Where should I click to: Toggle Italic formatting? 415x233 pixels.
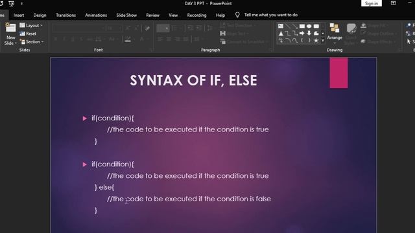tap(64, 39)
